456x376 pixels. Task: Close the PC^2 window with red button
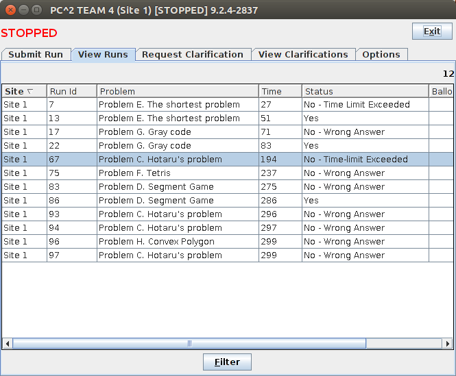10,10
